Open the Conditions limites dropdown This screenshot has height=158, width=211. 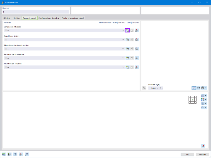(x=123, y=40)
